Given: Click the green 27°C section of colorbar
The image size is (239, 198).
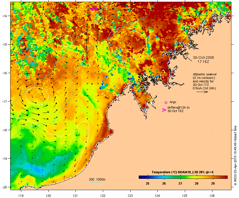Looking at the screenshot, I should click(180, 177).
